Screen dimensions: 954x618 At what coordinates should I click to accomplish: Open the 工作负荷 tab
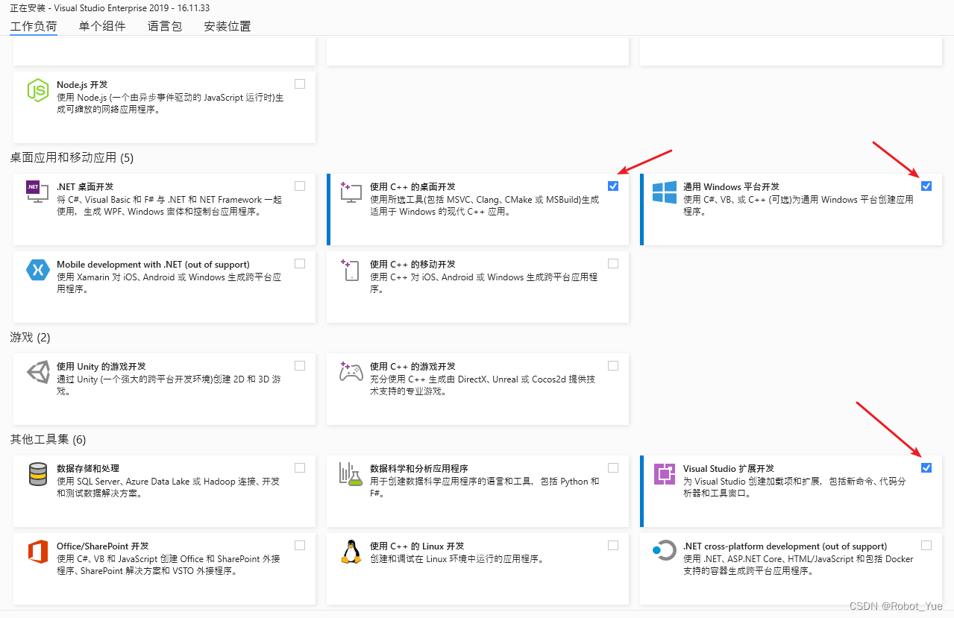tap(34, 26)
